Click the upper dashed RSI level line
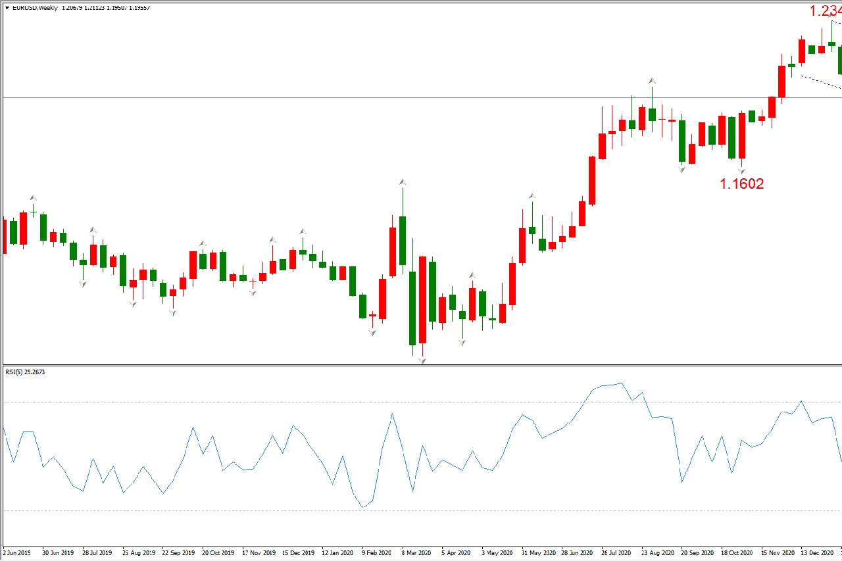This screenshot has height=561, width=842. coord(263,402)
